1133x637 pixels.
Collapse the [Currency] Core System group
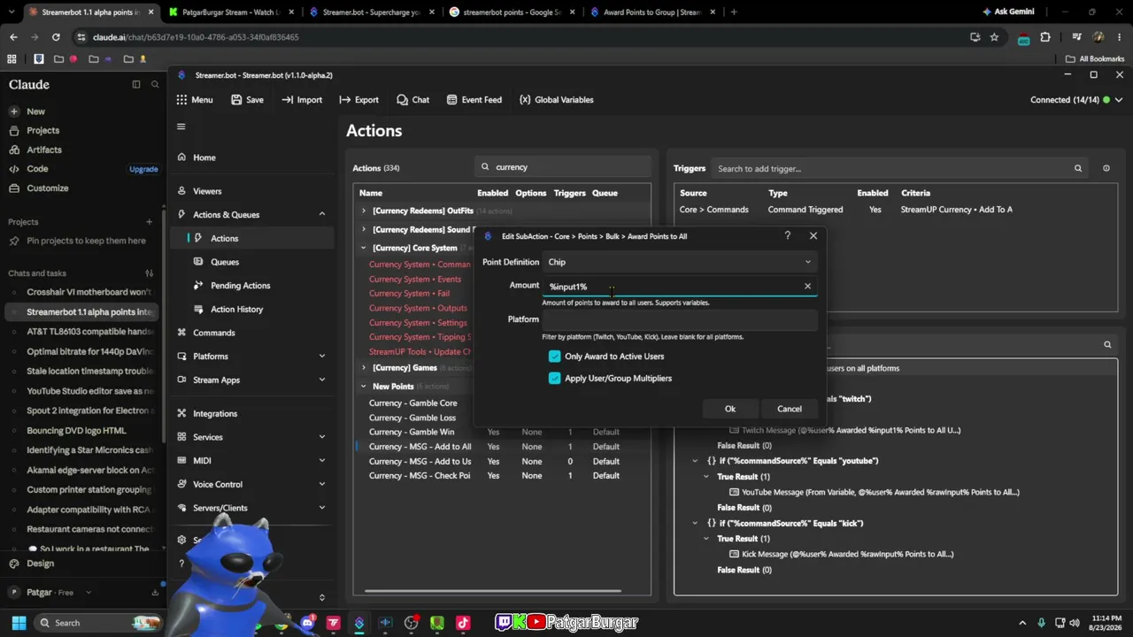click(x=363, y=248)
